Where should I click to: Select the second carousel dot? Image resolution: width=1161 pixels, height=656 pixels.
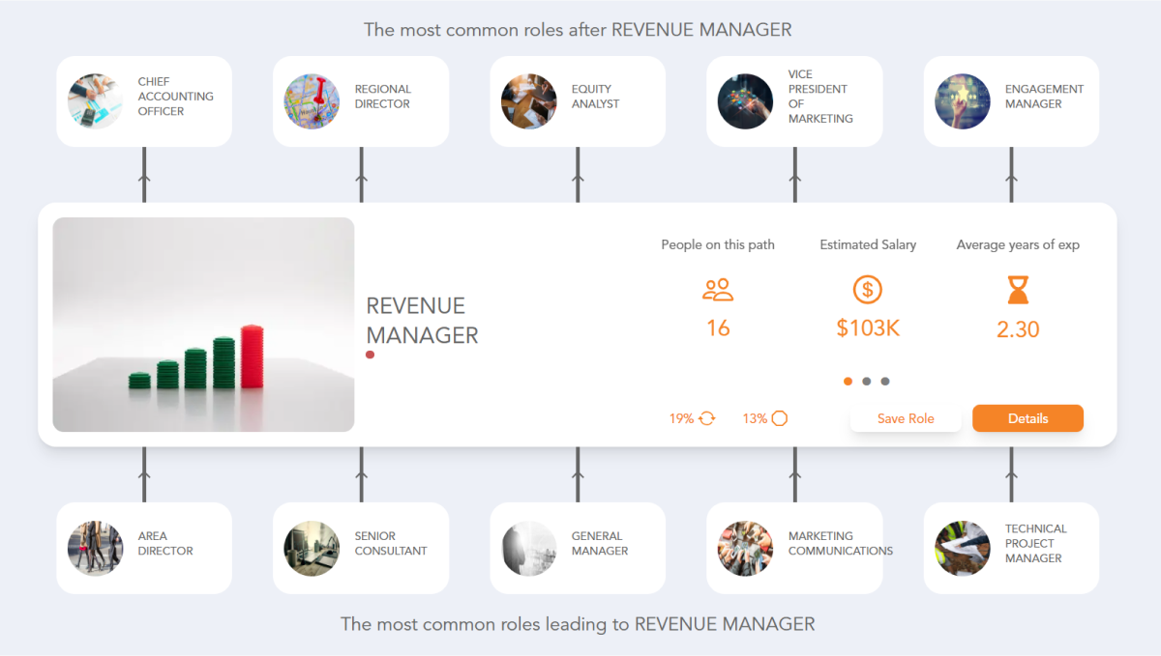coord(867,381)
